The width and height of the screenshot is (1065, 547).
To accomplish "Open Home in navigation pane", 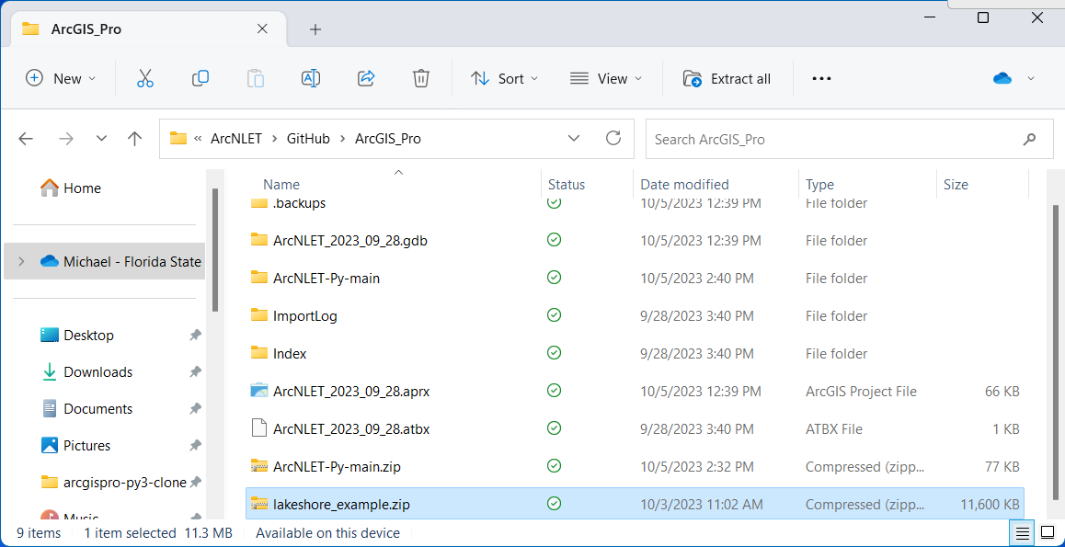I will coord(71,188).
